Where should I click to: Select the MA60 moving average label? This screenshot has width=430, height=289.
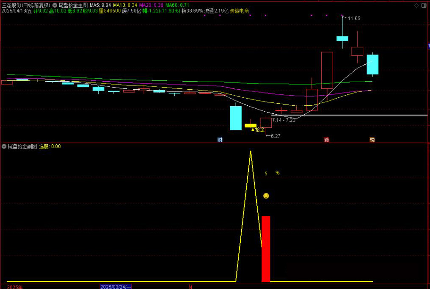tap(176, 5)
